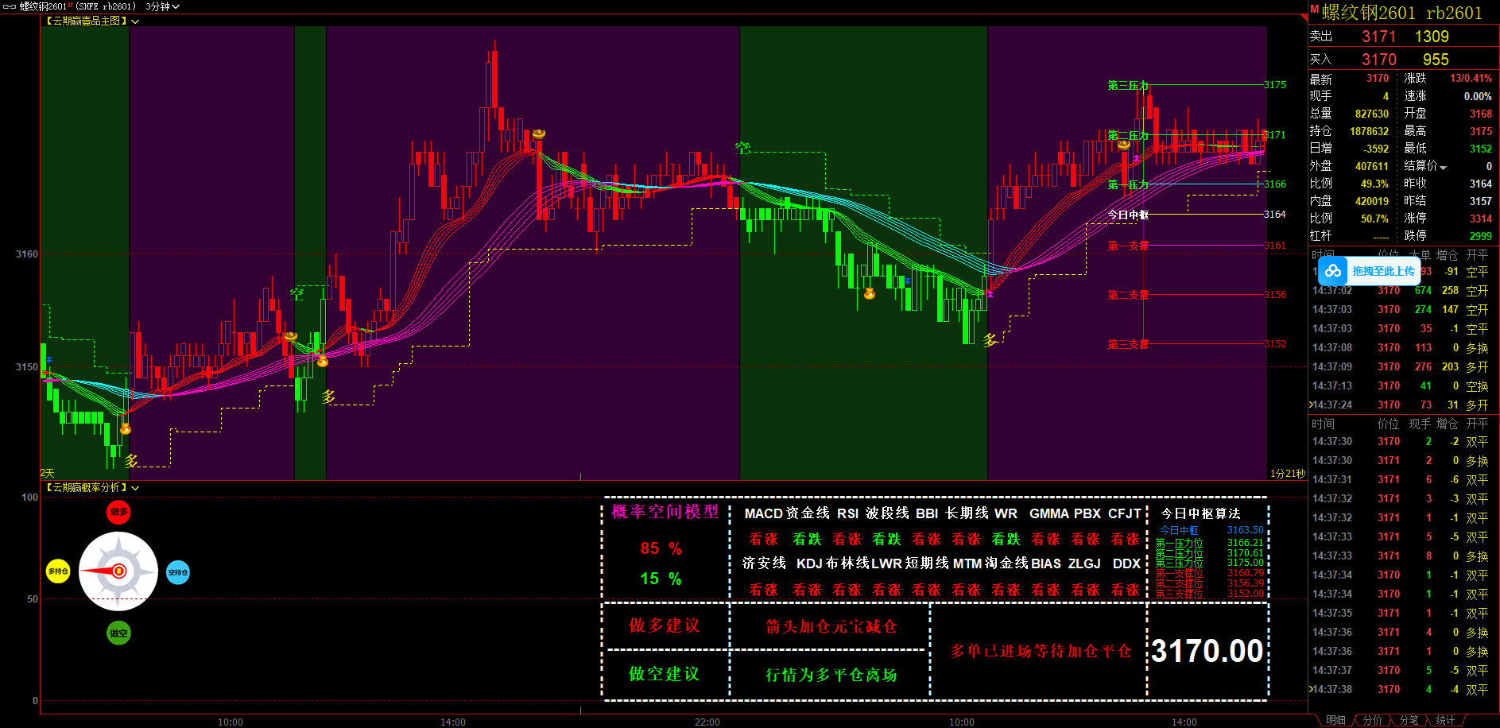
Task: Click the compass dial center
Action: 118,571
